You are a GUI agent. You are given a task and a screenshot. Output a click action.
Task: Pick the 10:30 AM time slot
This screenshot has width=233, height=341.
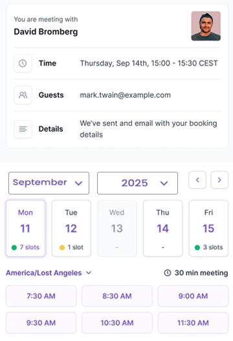click(x=117, y=323)
